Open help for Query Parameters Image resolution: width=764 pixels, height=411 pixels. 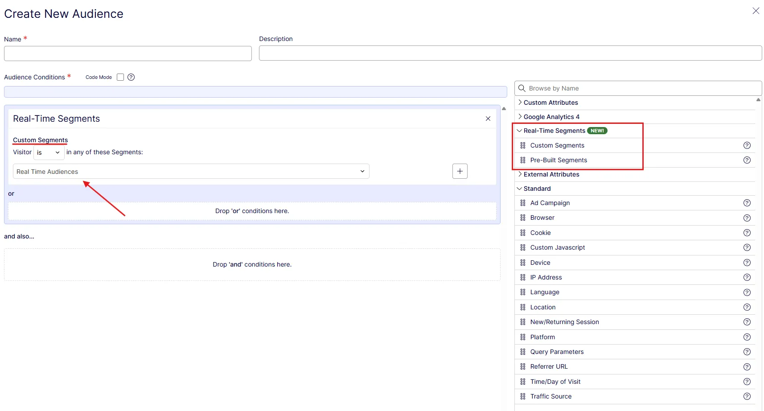[x=747, y=352]
